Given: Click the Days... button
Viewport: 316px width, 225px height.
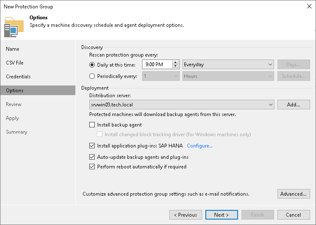Looking at the screenshot, I should pyautogui.click(x=294, y=65).
